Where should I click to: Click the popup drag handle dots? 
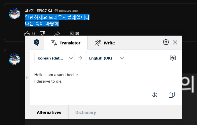click(27, 77)
